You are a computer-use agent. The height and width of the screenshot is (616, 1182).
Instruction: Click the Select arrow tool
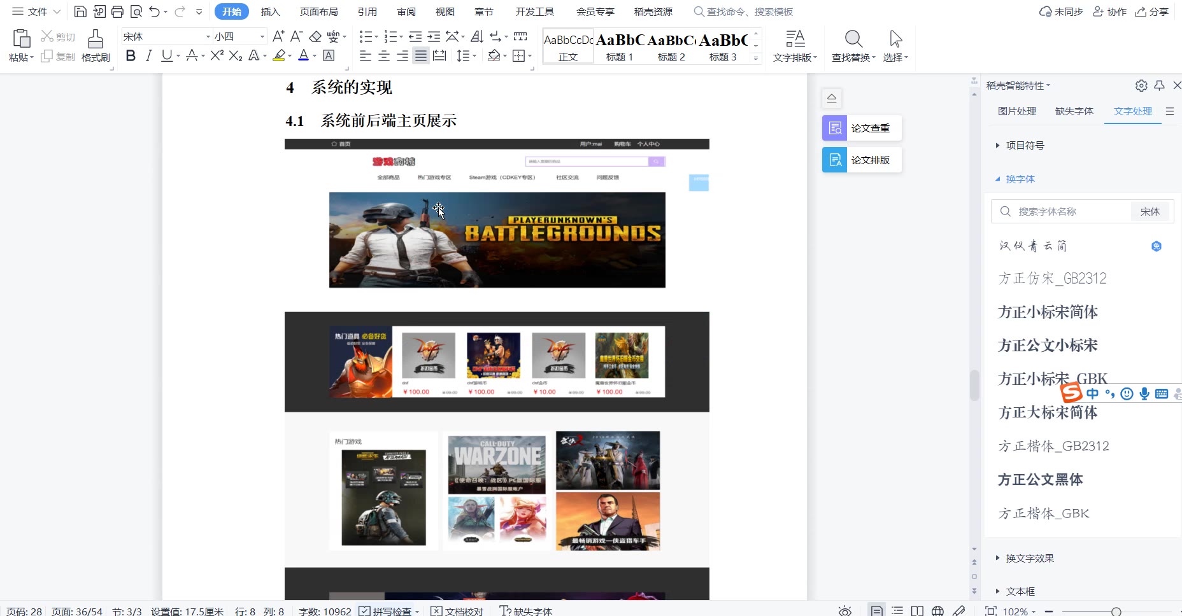coord(895,39)
